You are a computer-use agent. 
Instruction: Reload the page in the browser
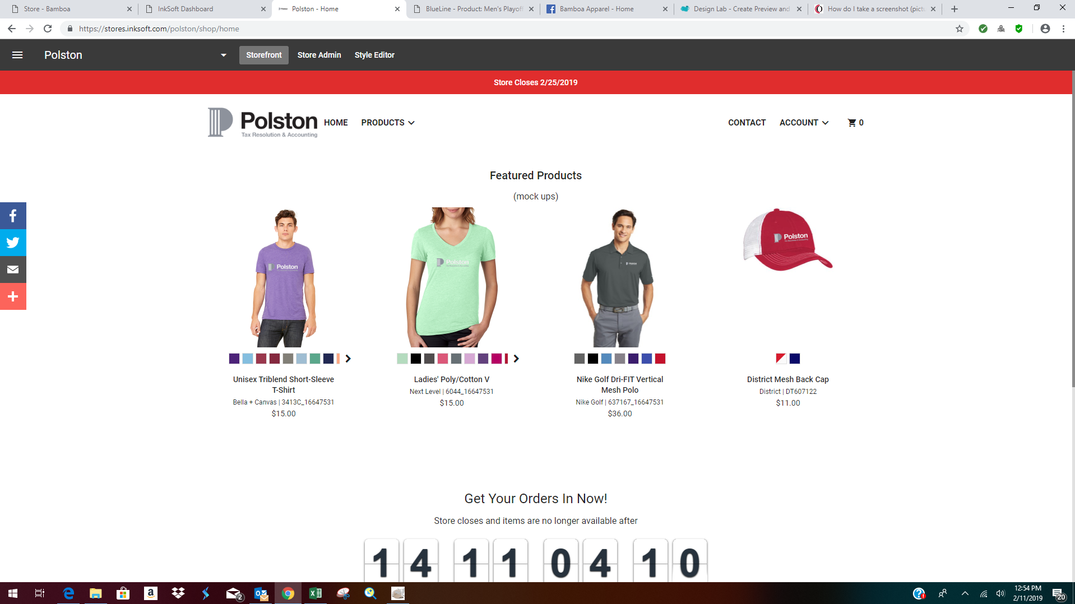(48, 29)
